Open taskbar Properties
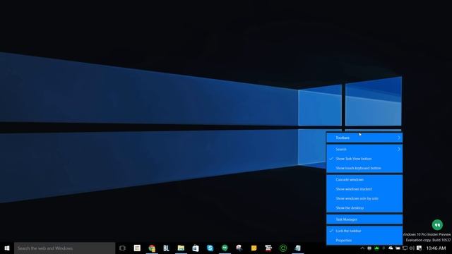 click(x=364, y=240)
